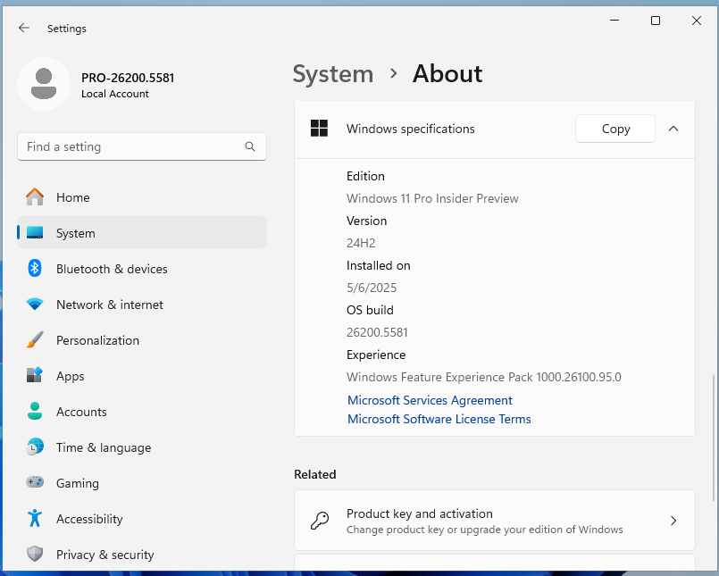Image resolution: width=719 pixels, height=576 pixels.
Task: Open Network & internet settings
Action: tap(142, 305)
